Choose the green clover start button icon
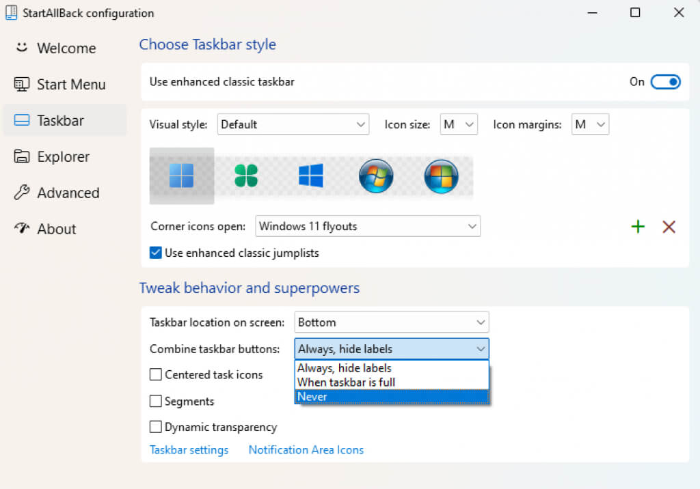 [x=246, y=176]
